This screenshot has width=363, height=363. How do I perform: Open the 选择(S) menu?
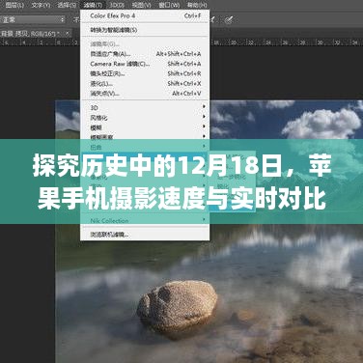(x=67, y=5)
